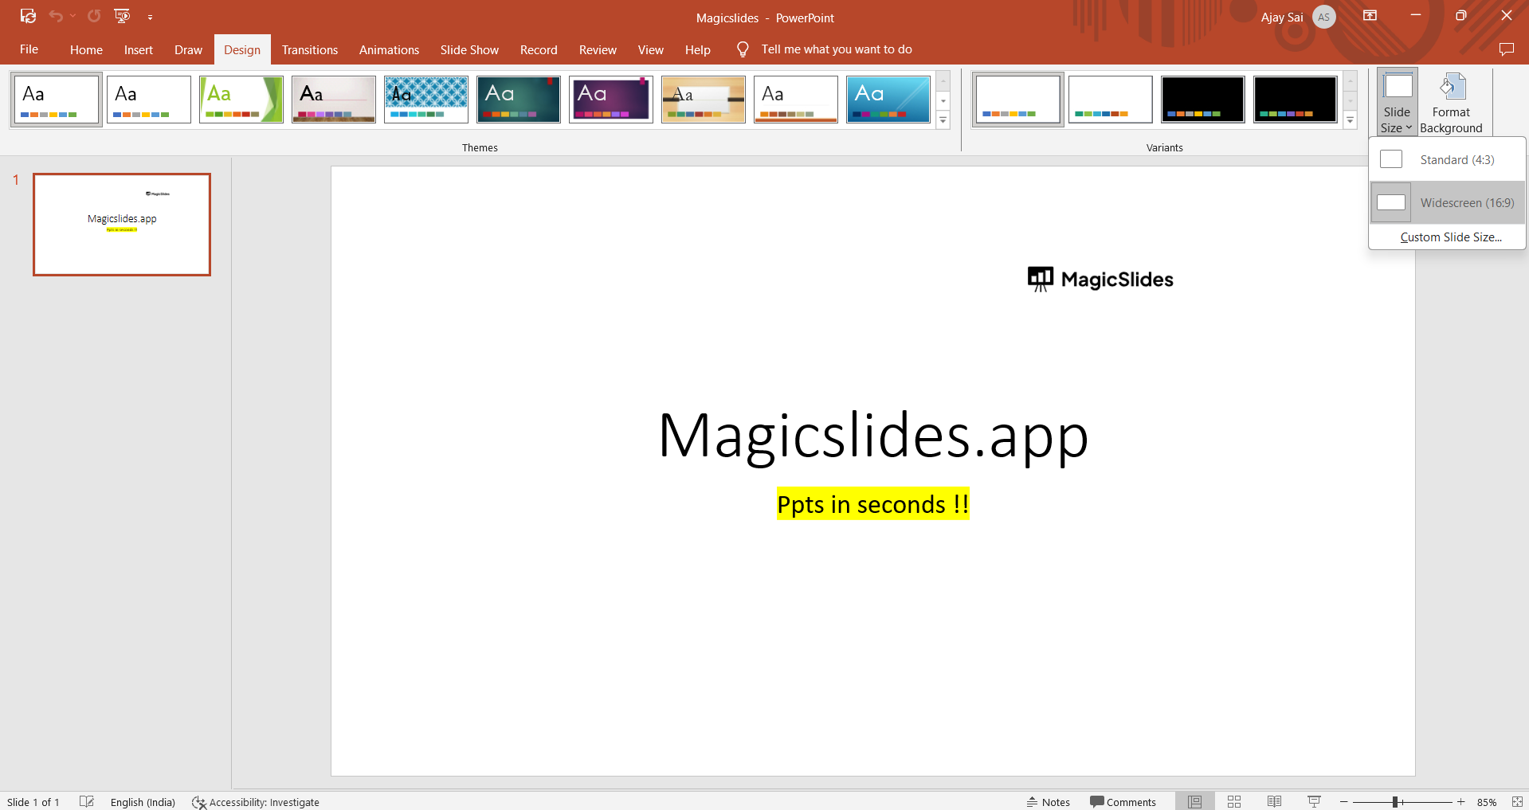This screenshot has height=810, width=1529.
Task: Click the Undo arrow icon
Action: tap(55, 16)
